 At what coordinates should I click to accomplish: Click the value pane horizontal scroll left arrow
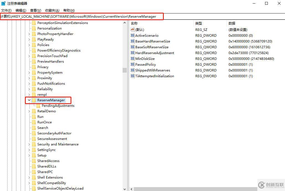132,189
